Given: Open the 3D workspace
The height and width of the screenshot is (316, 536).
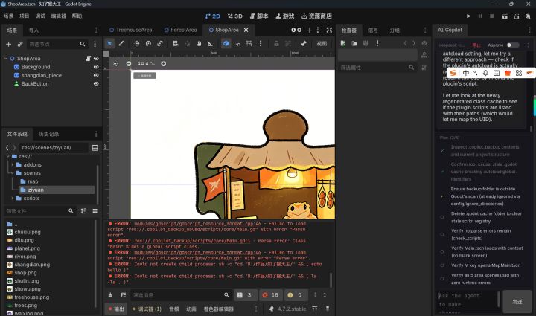Looking at the screenshot, I should click(x=234, y=16).
